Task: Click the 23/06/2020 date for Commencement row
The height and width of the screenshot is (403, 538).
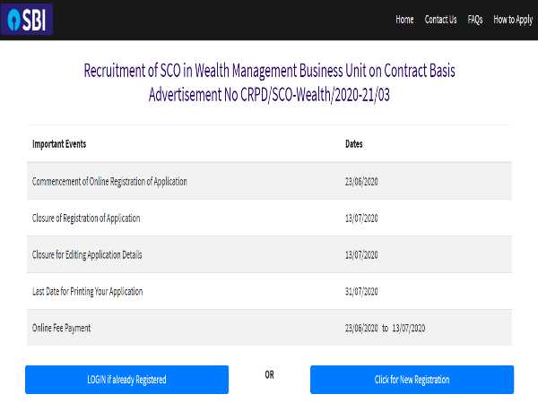Action: click(x=361, y=181)
